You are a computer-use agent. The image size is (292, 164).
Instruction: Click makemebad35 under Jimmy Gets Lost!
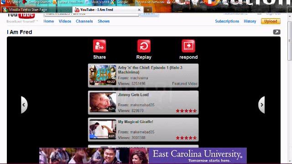tap(142, 105)
